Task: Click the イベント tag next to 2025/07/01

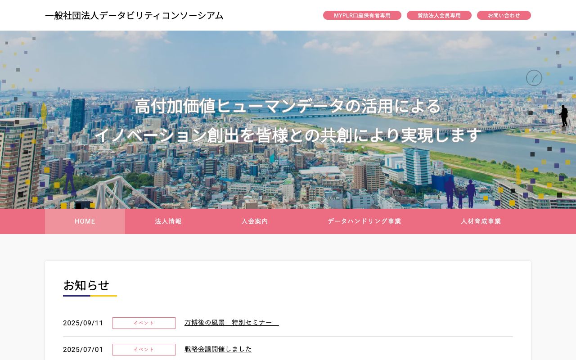Action: (144, 350)
